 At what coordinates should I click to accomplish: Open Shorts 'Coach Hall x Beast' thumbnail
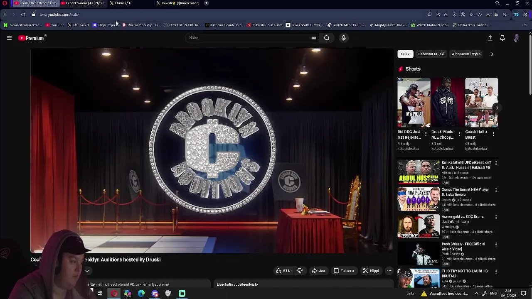click(x=481, y=103)
